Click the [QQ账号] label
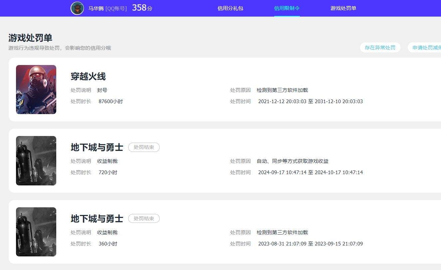441x270 pixels. (116, 9)
